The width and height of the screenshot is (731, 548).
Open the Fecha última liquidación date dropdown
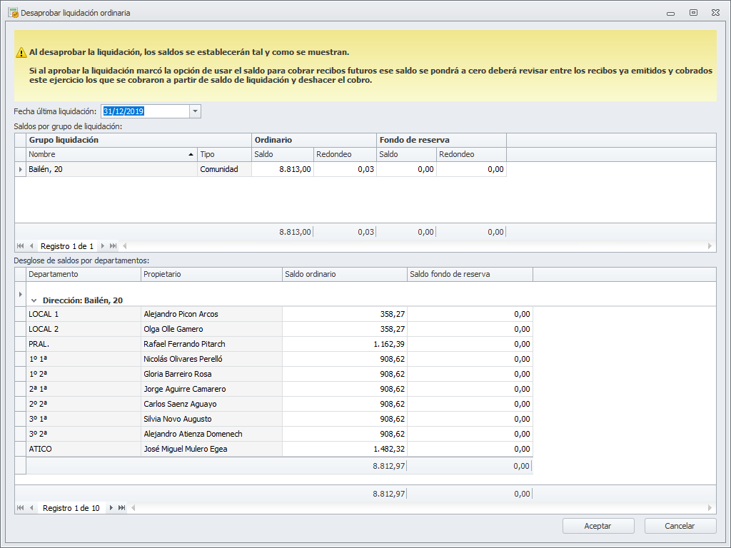click(196, 111)
